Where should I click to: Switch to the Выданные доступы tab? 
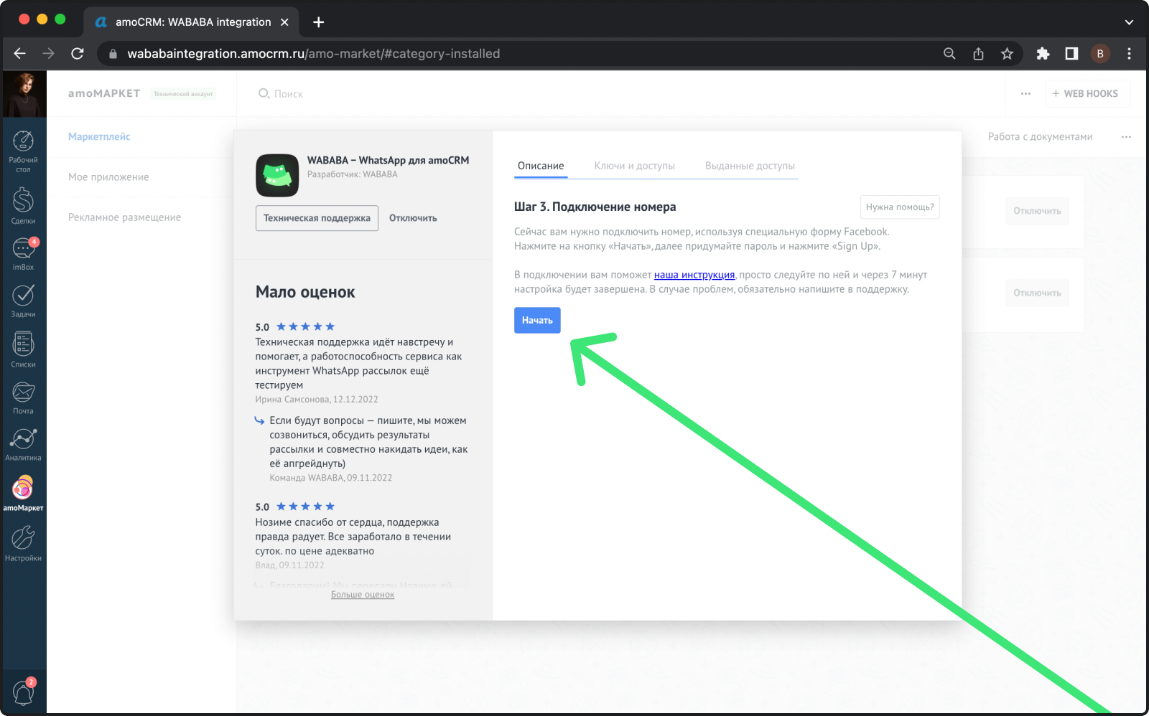tap(750, 166)
